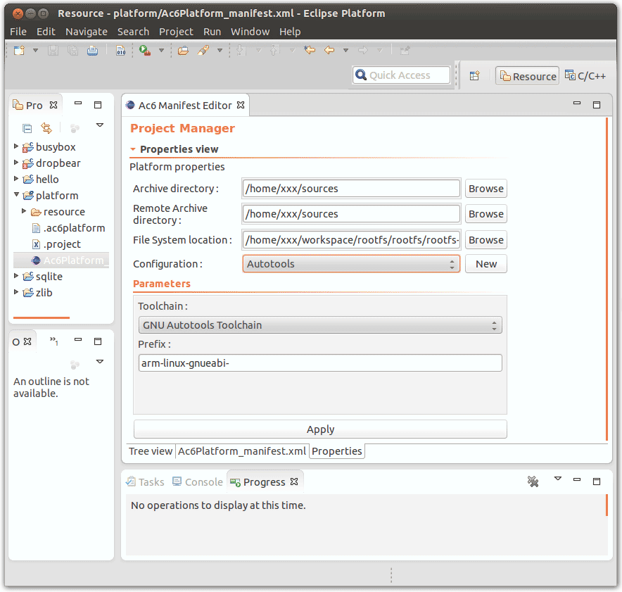This screenshot has height=592, width=622.
Task: Expand the busybox project
Action: tap(16, 146)
